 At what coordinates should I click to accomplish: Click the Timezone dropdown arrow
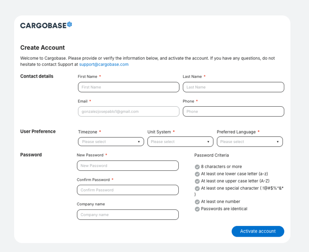(x=139, y=142)
